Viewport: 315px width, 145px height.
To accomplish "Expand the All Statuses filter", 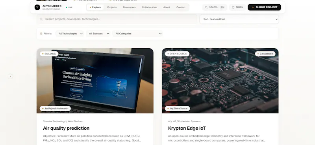I will tap(98, 34).
